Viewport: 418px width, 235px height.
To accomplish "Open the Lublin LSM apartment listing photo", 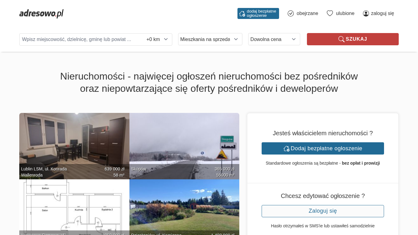I will 74,141.
